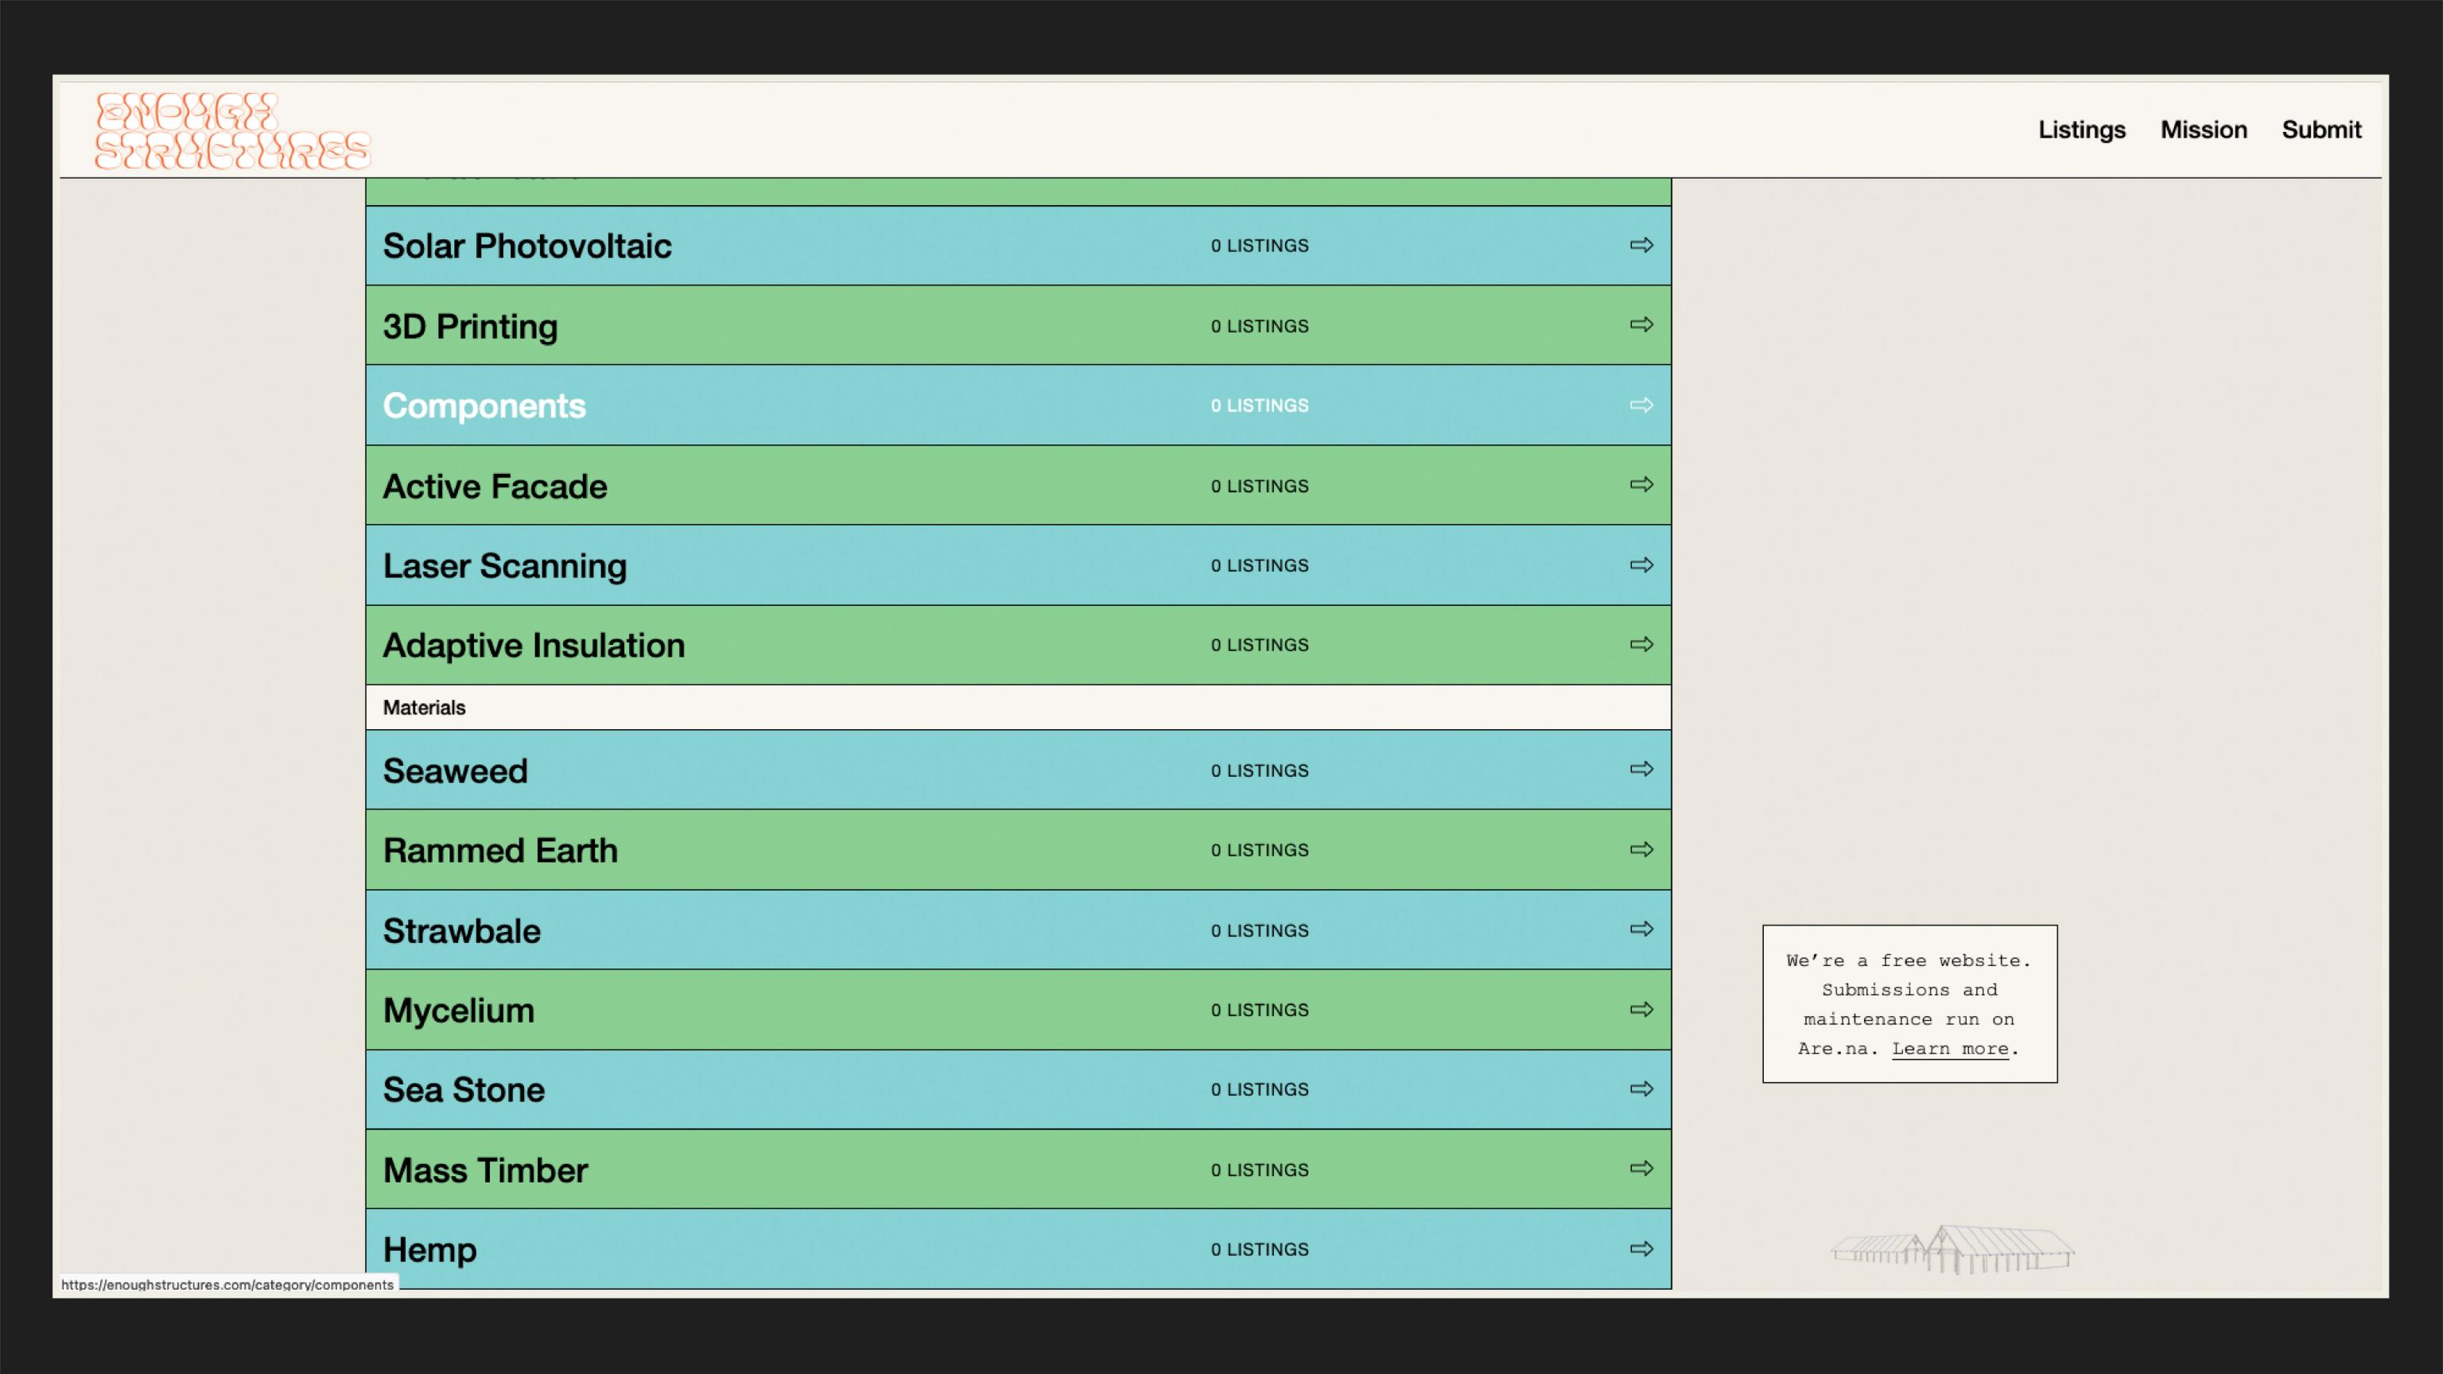
Task: Click the Materials section header
Action: click(424, 708)
